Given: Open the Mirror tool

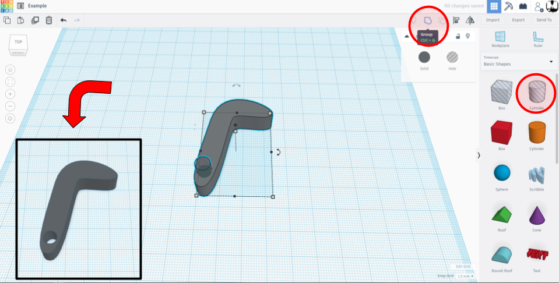Looking at the screenshot, I should pyautogui.click(x=470, y=21).
